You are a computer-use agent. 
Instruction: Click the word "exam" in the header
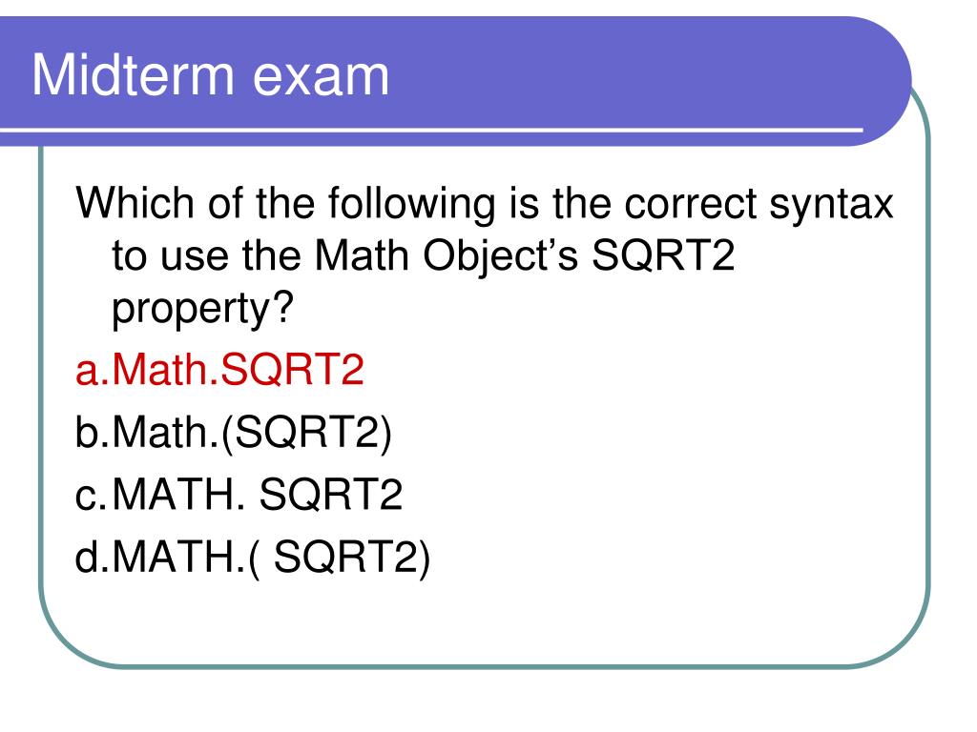pyautogui.click(x=321, y=78)
